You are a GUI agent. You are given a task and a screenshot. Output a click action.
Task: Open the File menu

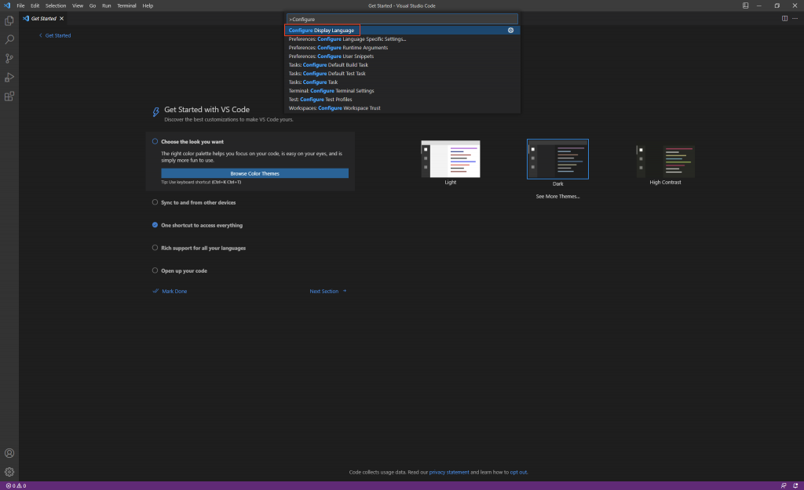click(x=20, y=5)
